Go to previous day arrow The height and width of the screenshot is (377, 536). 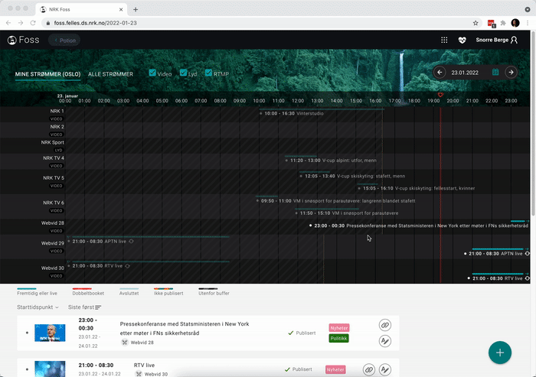440,73
